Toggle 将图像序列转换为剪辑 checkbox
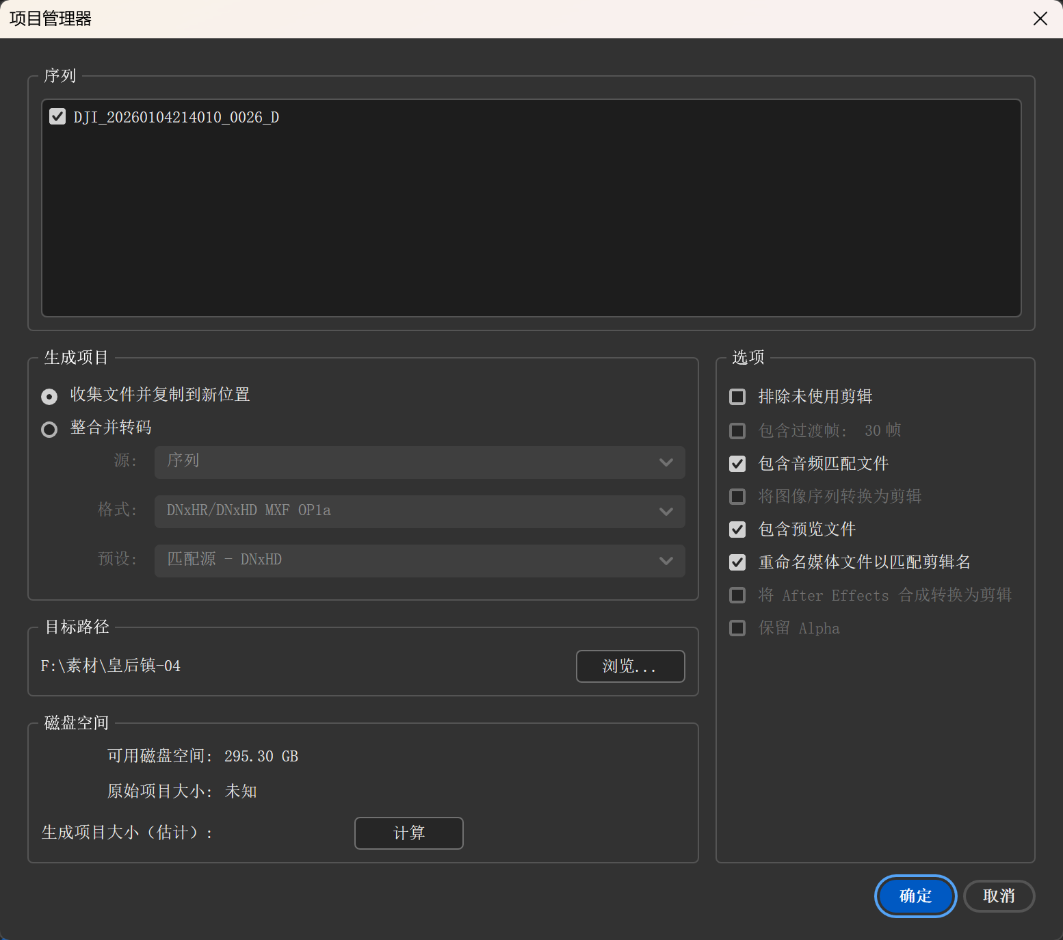 pos(737,496)
